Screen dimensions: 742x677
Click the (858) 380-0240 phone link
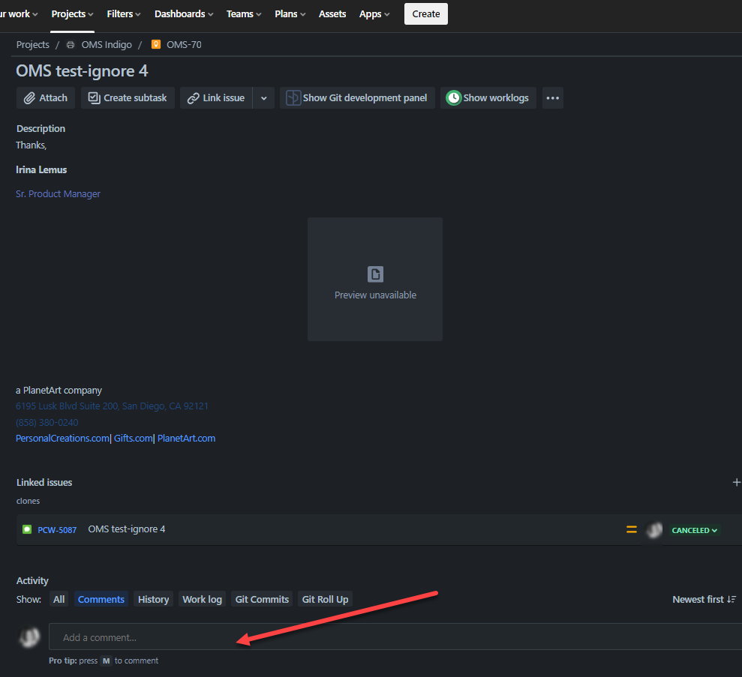47,422
